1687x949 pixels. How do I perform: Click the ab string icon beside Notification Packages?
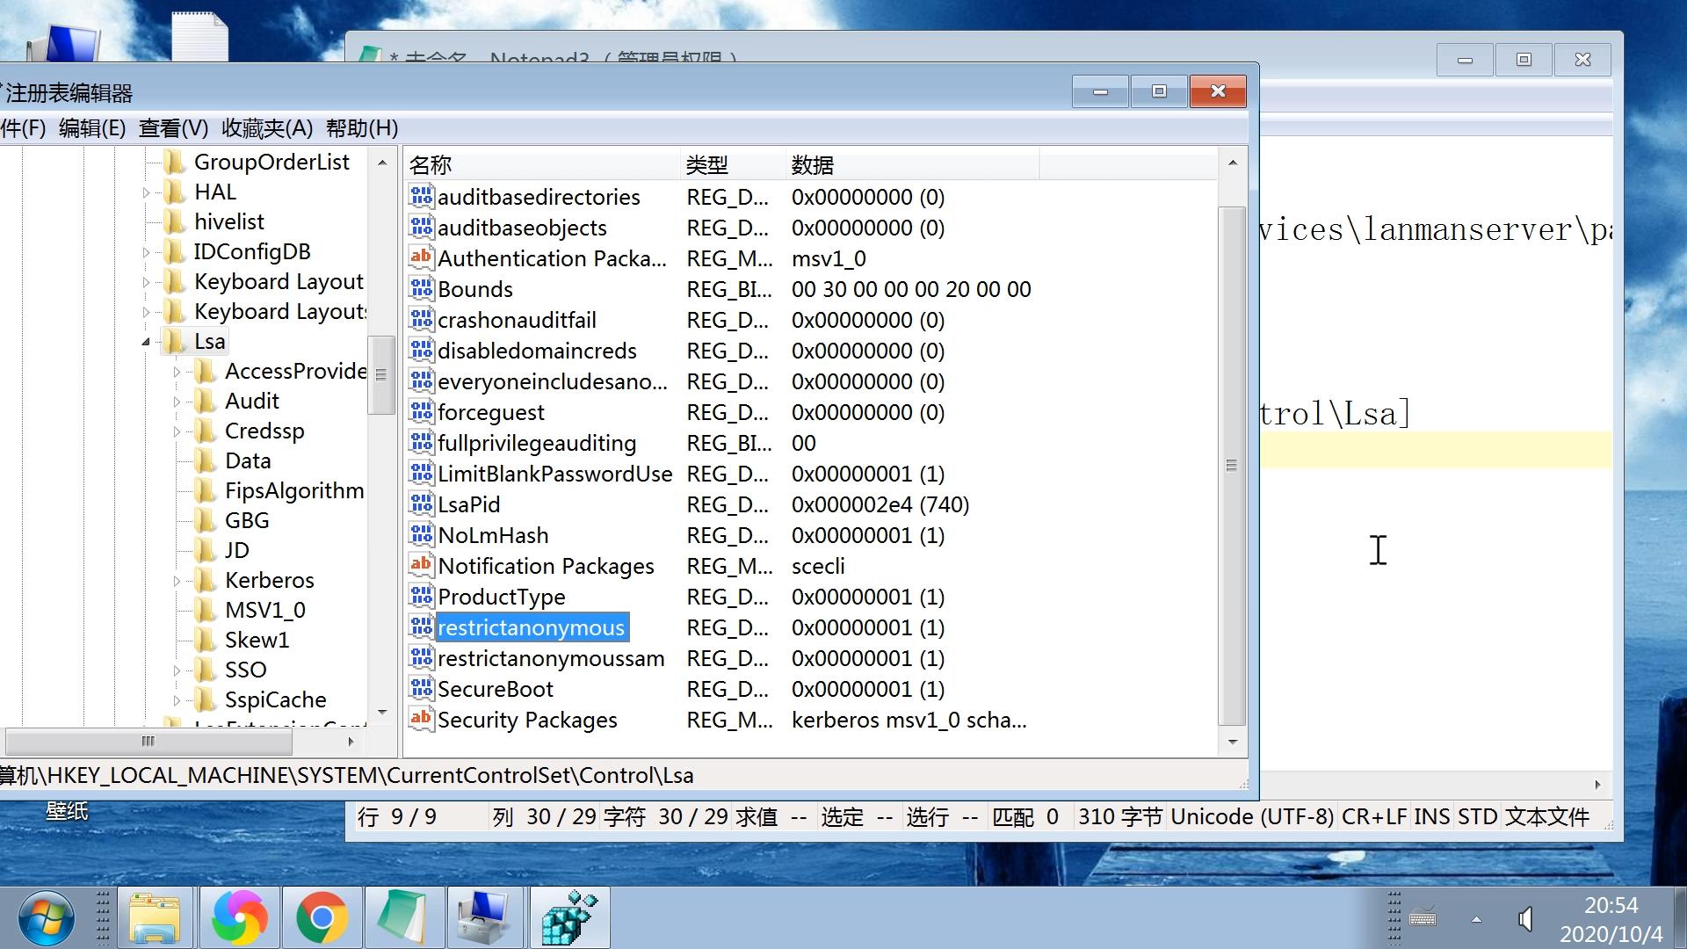(421, 566)
